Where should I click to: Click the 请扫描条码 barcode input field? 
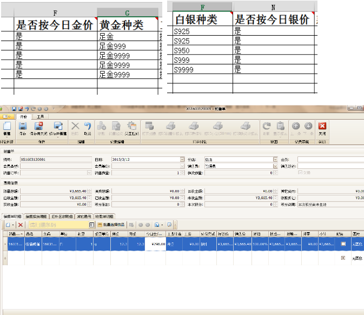pos(59,225)
